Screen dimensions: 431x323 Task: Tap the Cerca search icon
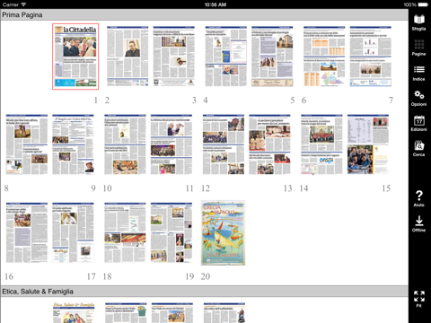coord(419,148)
